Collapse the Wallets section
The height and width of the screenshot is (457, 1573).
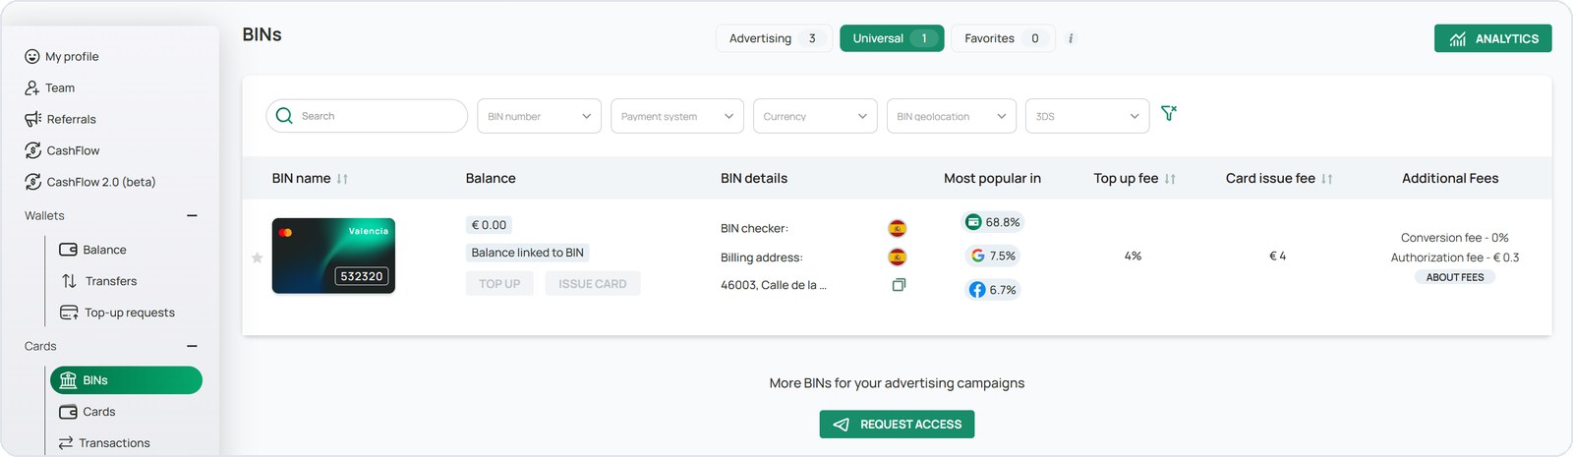tap(192, 215)
